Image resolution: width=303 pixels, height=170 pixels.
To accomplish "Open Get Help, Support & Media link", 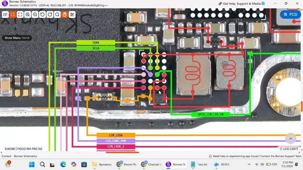I will [x=241, y=4].
